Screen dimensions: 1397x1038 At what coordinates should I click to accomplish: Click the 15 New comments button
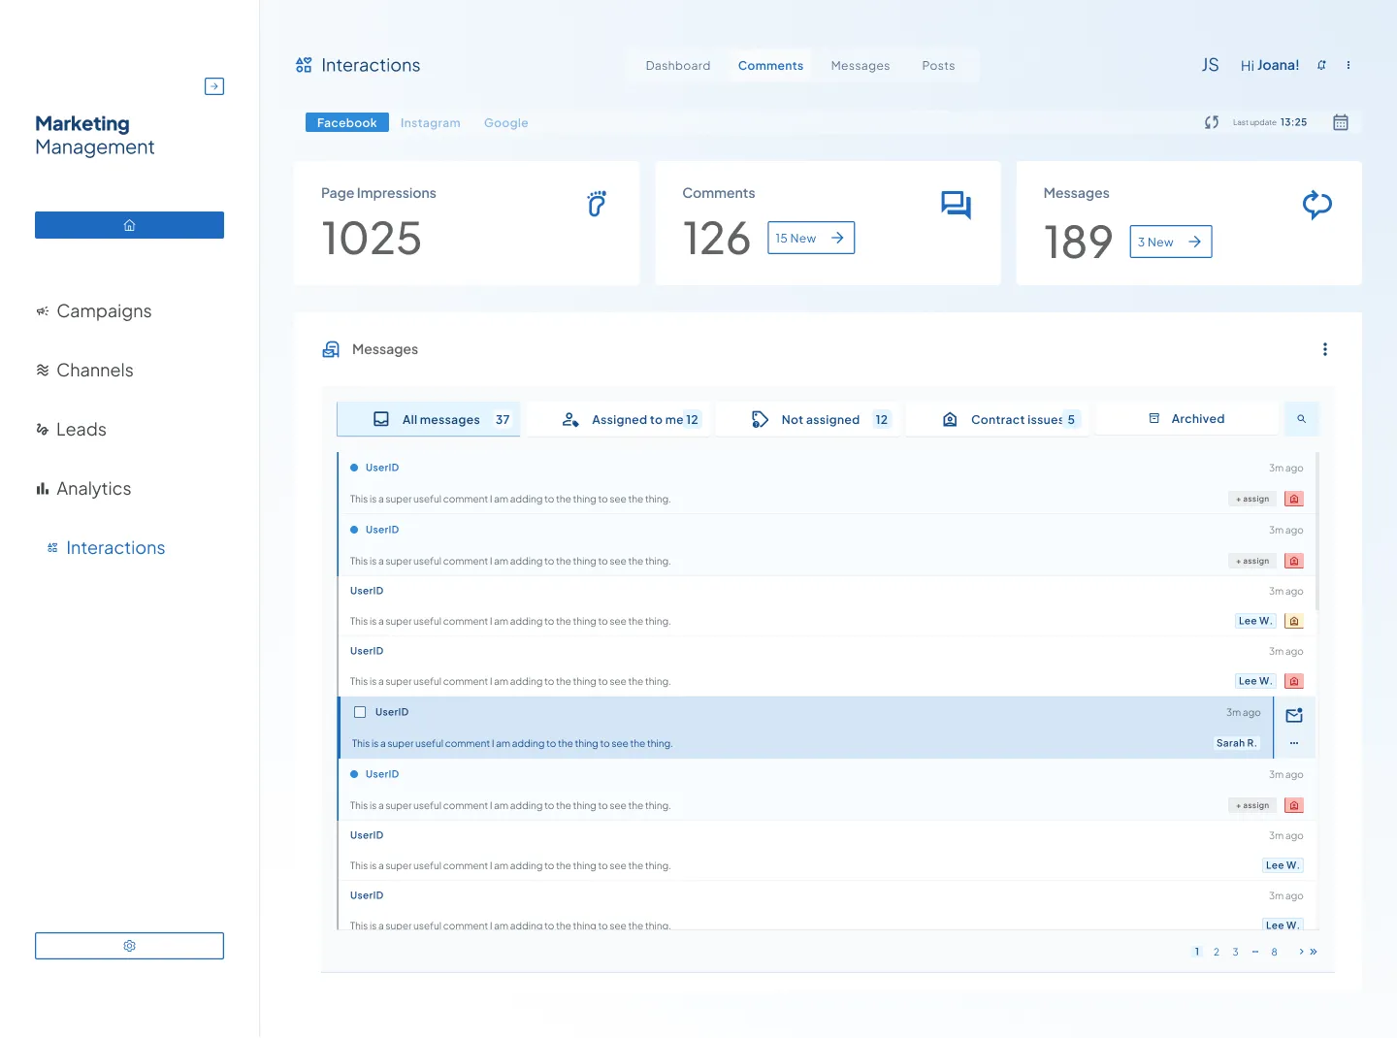(810, 238)
